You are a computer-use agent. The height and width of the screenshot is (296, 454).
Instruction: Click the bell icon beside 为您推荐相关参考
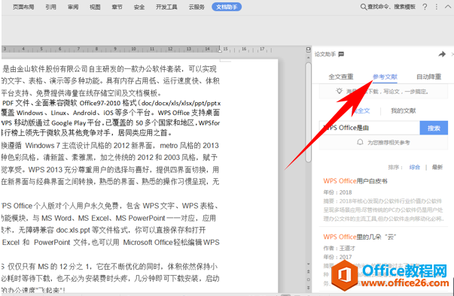click(360, 142)
